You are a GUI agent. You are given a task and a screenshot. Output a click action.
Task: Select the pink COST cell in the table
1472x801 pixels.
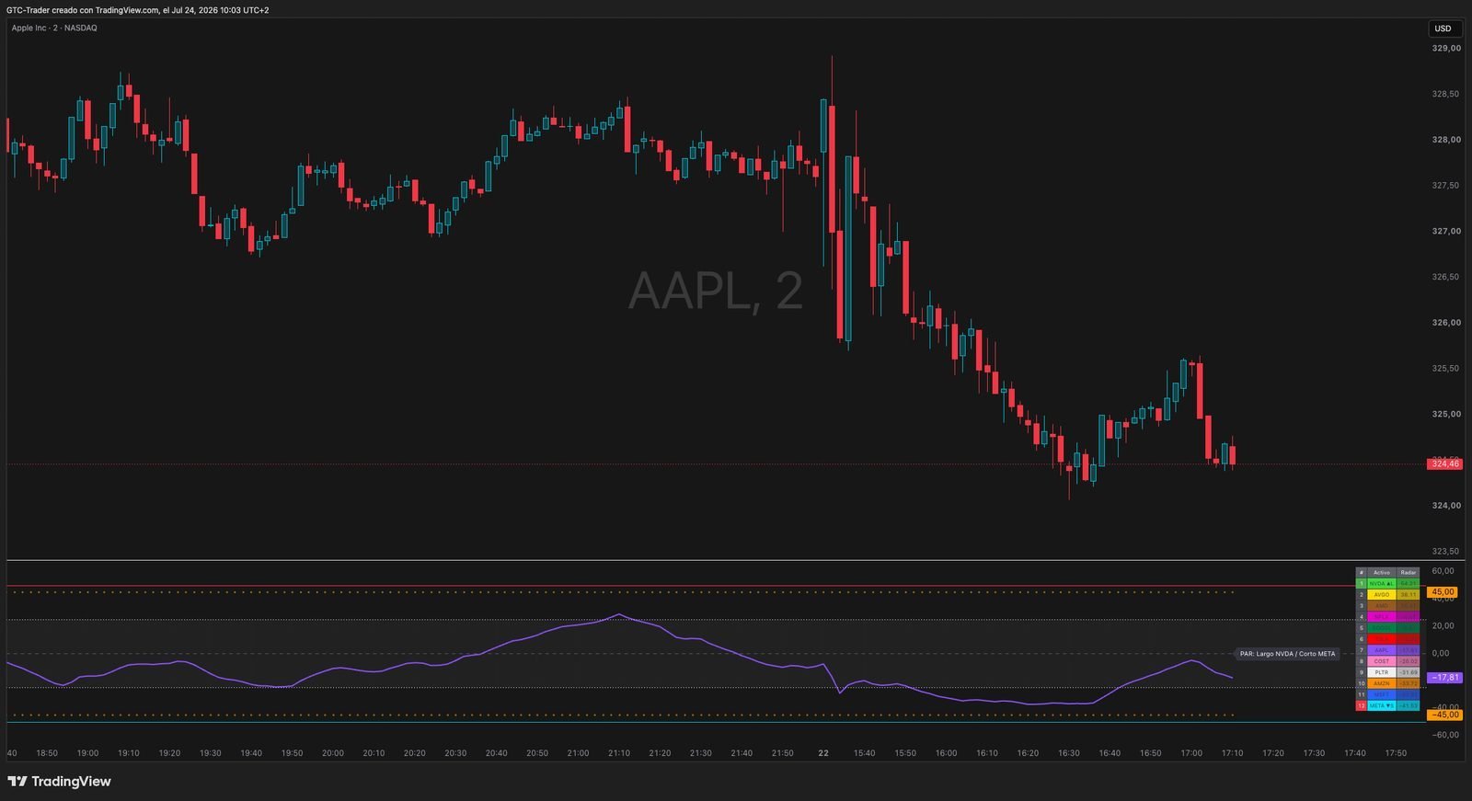pyautogui.click(x=1381, y=661)
